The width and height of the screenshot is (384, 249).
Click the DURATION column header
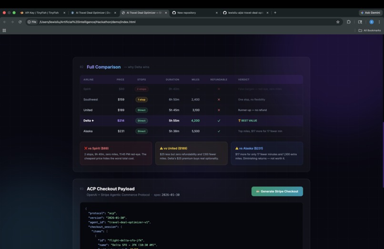[x=172, y=80]
